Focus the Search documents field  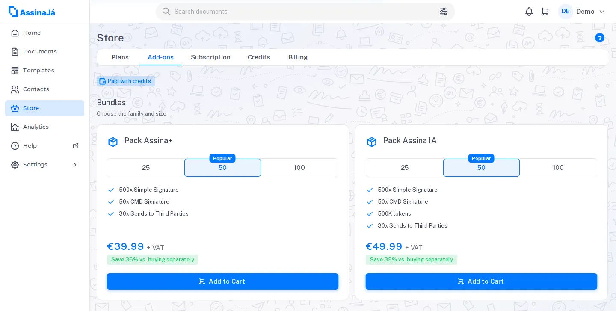[305, 12]
